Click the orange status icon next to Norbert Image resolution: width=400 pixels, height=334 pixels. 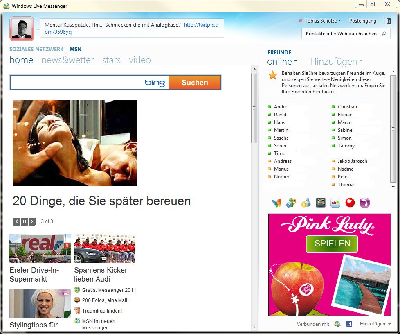[x=269, y=177]
